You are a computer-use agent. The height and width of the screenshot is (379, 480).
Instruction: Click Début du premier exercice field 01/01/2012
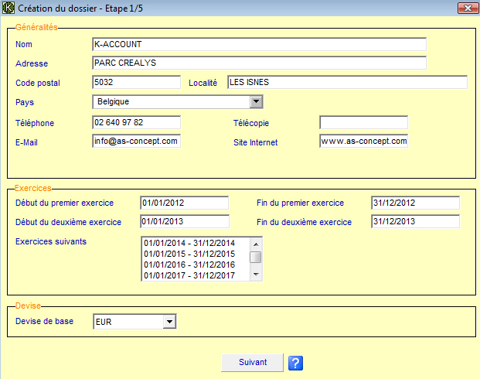[x=185, y=203]
